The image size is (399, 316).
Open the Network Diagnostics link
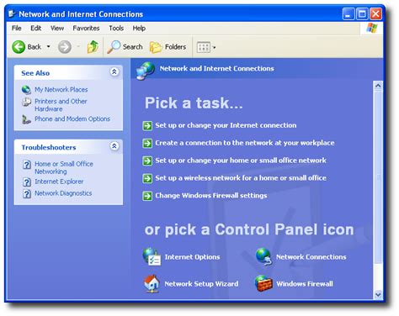(63, 193)
